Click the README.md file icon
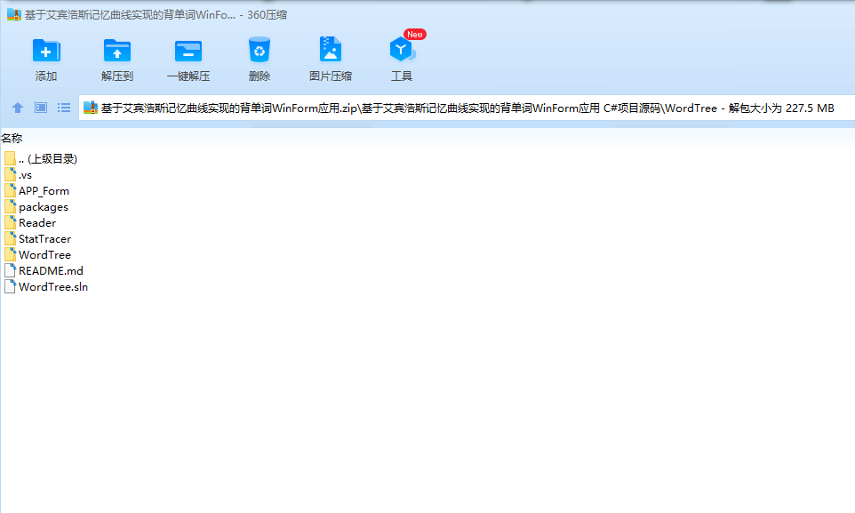The height and width of the screenshot is (513, 855). pyautogui.click(x=10, y=270)
